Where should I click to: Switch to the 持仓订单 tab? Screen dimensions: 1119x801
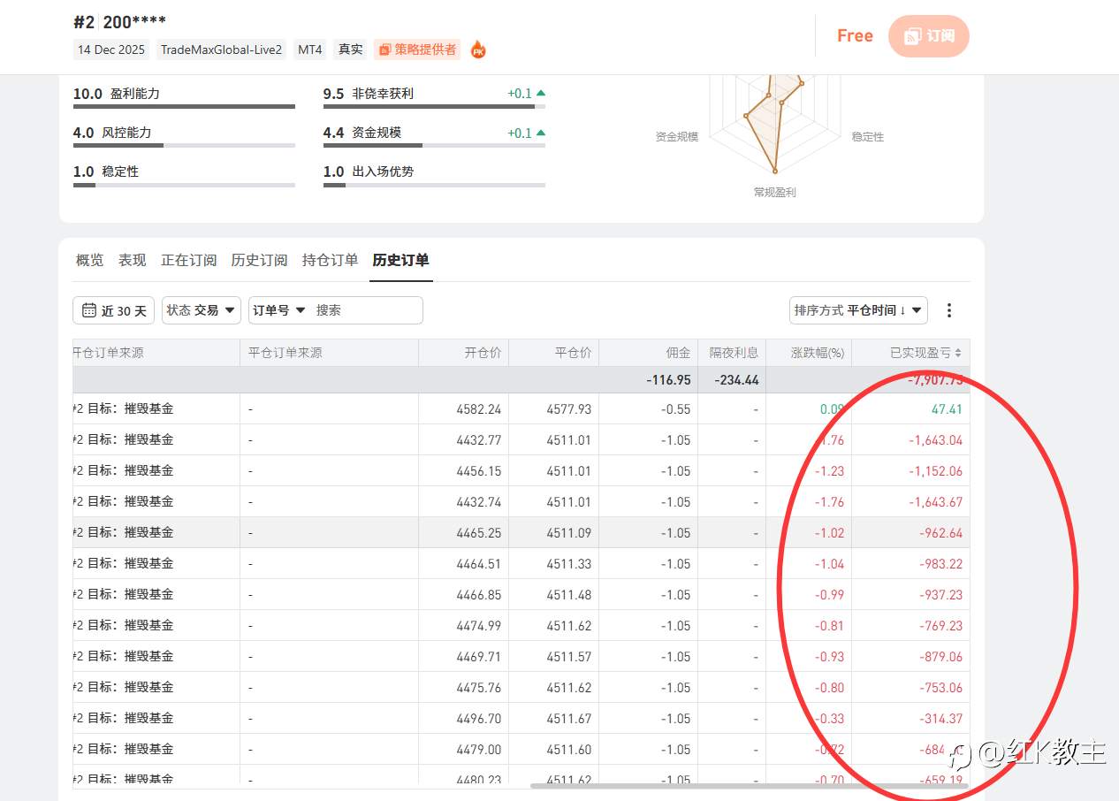pos(330,260)
